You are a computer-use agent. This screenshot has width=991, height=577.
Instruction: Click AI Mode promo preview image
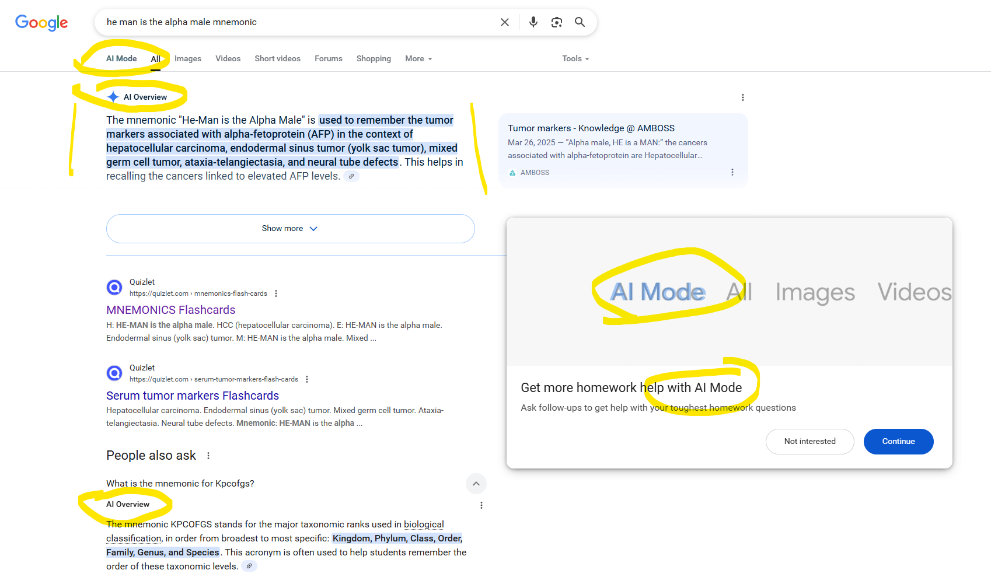[730, 292]
